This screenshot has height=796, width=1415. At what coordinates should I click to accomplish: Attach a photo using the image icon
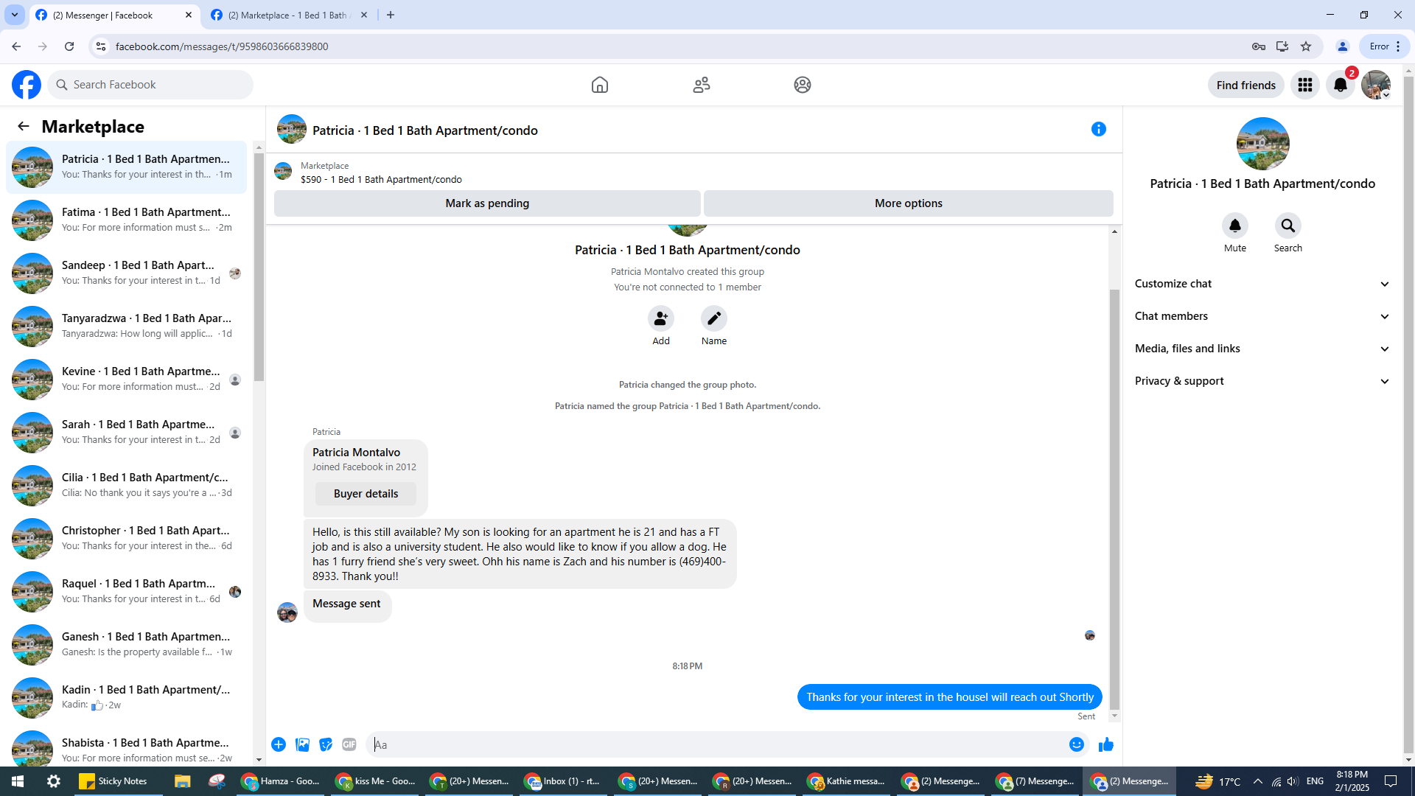(x=302, y=744)
